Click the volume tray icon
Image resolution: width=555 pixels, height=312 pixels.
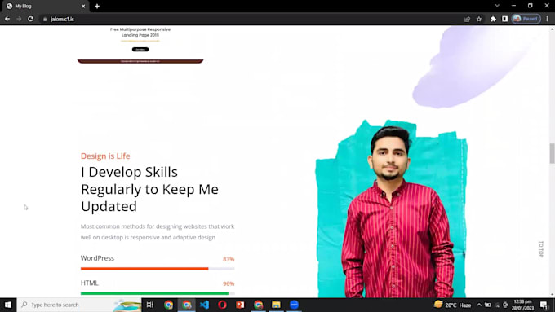coord(505,305)
